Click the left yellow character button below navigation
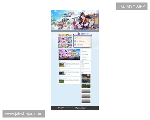Image resolution: width=150 pixels, height=120 pixels. (61, 35)
